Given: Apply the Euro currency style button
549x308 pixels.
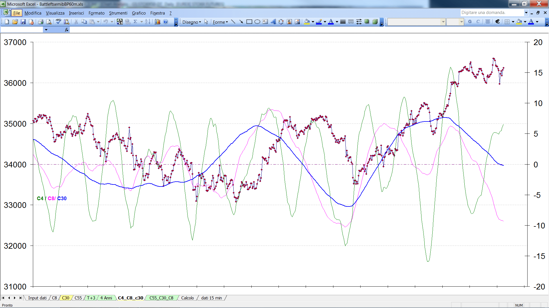Looking at the screenshot, I should click(498, 22).
